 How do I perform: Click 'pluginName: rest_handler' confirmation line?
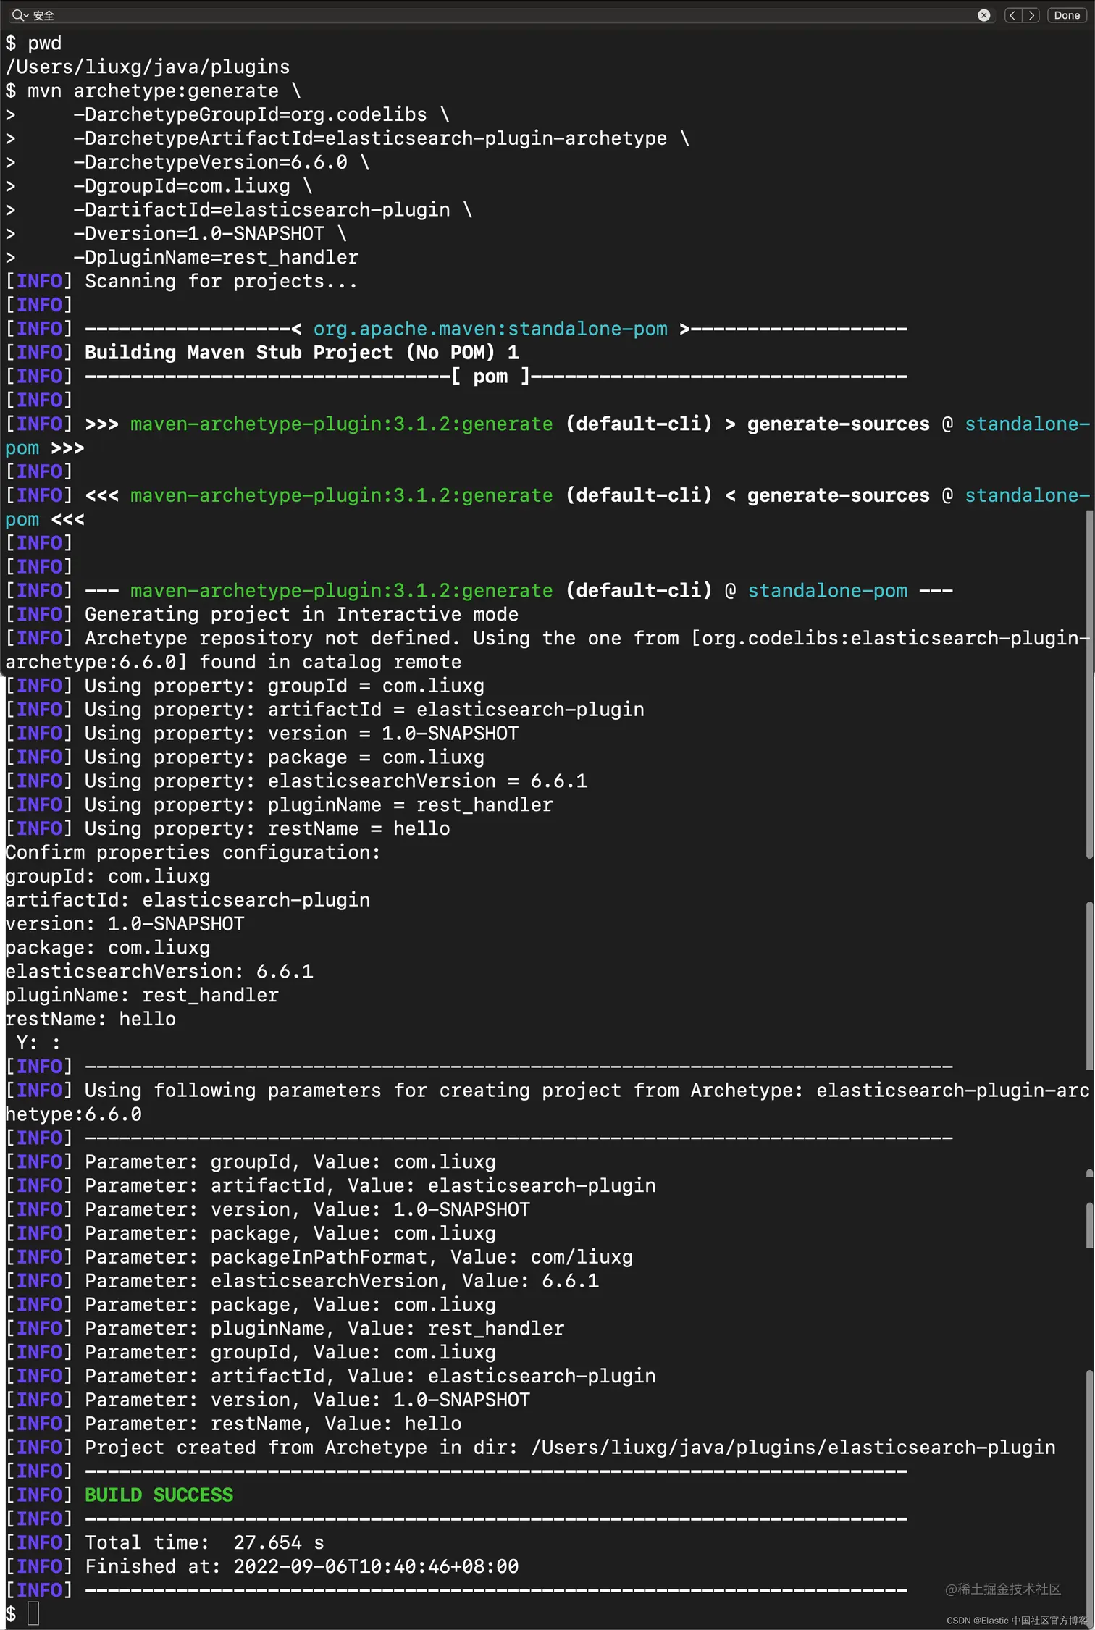142,996
